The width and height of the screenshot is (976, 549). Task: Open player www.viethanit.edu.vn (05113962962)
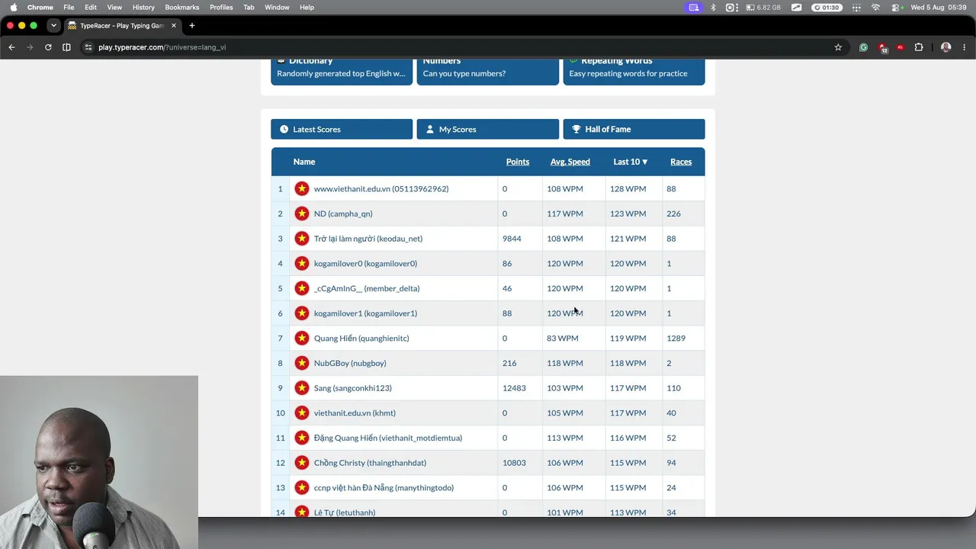pyautogui.click(x=381, y=188)
